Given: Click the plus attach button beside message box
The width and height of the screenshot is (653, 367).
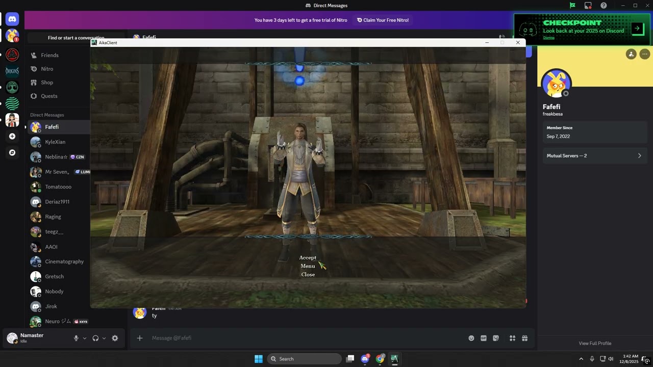Looking at the screenshot, I should coord(139,338).
